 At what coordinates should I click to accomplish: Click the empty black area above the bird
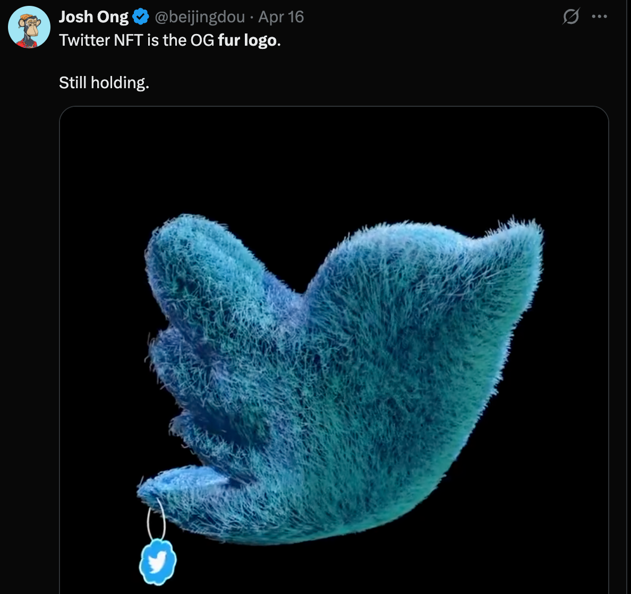(x=334, y=159)
